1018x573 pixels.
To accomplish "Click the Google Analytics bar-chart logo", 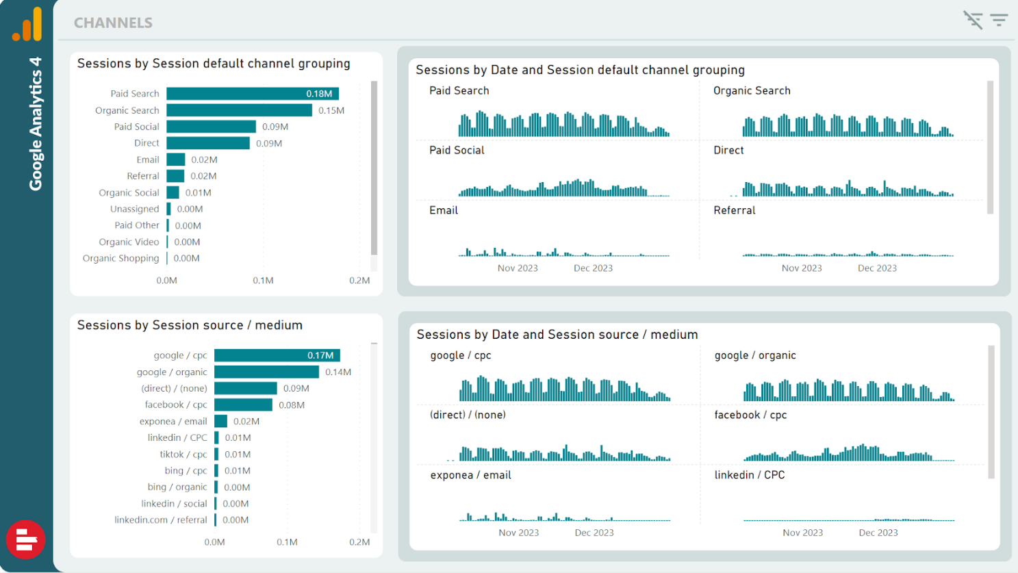I will 27,25.
